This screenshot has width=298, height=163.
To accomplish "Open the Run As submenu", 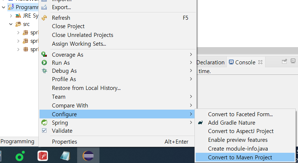I will pyautogui.click(x=117, y=63).
